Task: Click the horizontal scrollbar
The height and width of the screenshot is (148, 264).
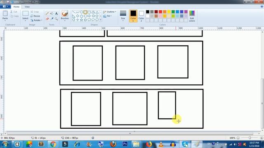Action: click(x=130, y=134)
